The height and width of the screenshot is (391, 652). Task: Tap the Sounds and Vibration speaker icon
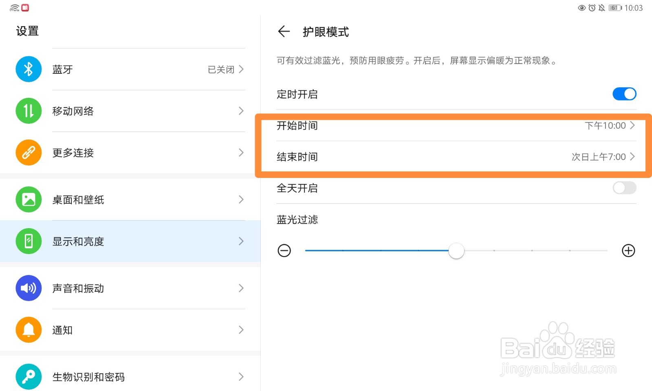(x=29, y=288)
